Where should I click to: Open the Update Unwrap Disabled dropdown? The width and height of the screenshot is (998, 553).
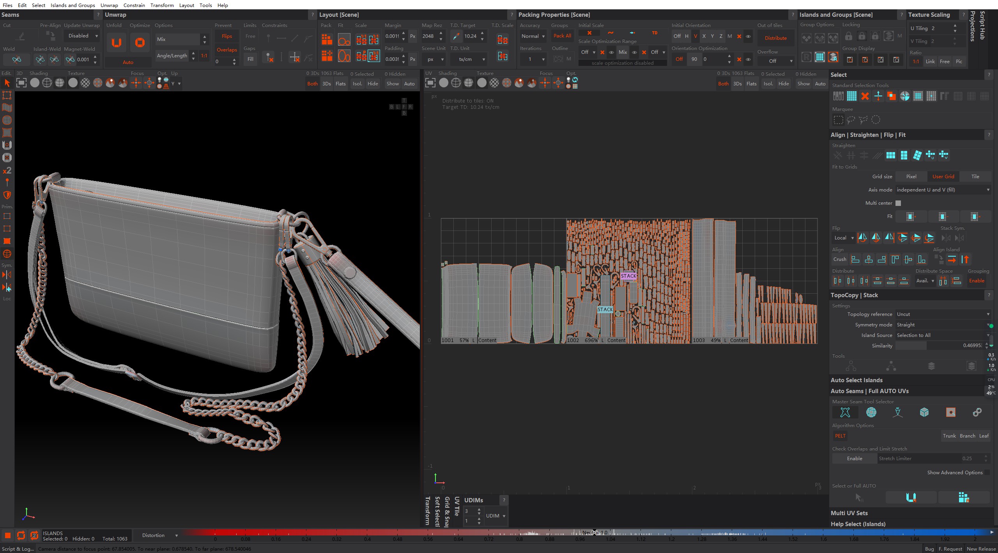coord(83,36)
